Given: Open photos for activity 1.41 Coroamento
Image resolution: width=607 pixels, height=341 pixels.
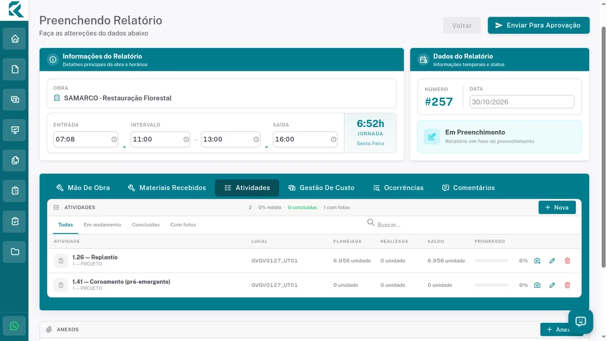Looking at the screenshot, I should tap(537, 285).
